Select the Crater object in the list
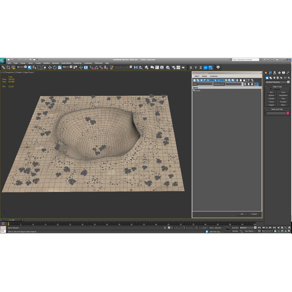The image size is (292, 292). coord(198,91)
